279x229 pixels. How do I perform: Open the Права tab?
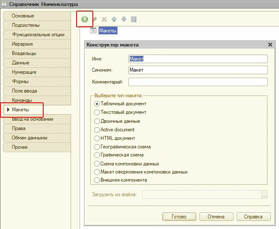pos(37,129)
